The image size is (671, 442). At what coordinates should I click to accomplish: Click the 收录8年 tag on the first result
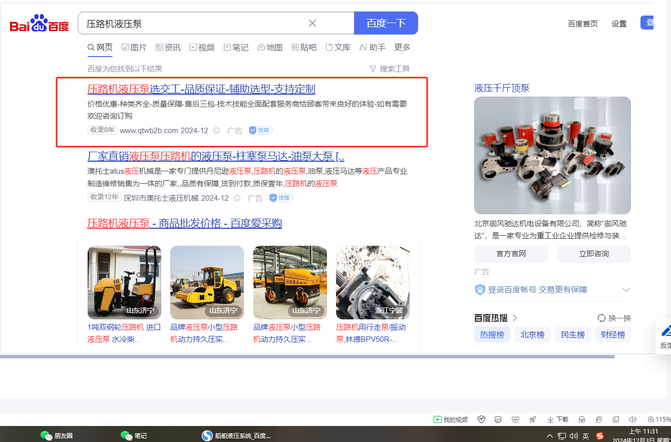(102, 130)
